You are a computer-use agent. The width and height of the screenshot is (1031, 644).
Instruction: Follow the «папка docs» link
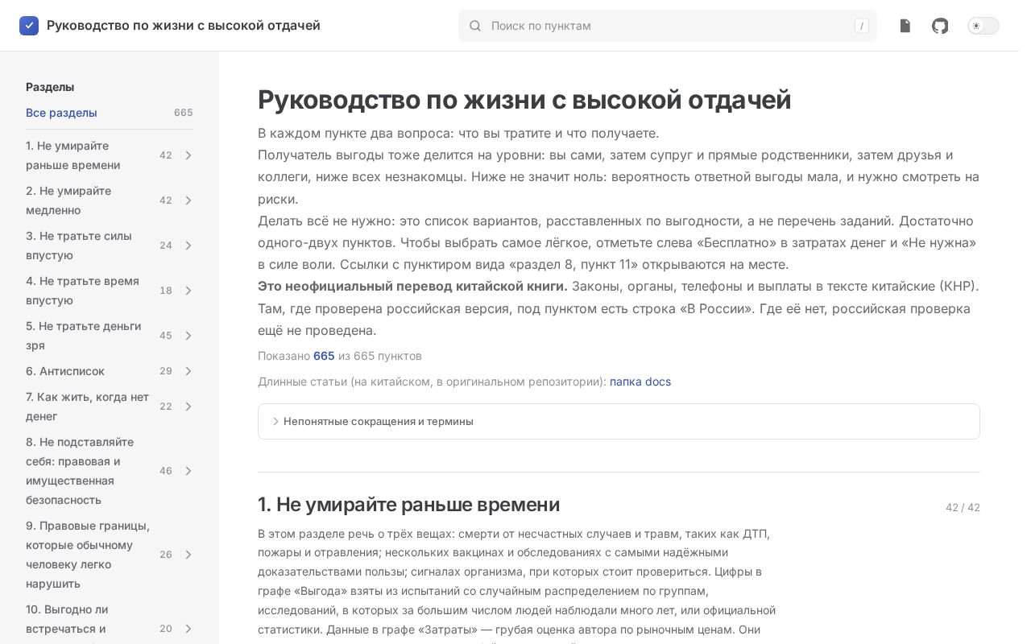[x=640, y=382]
